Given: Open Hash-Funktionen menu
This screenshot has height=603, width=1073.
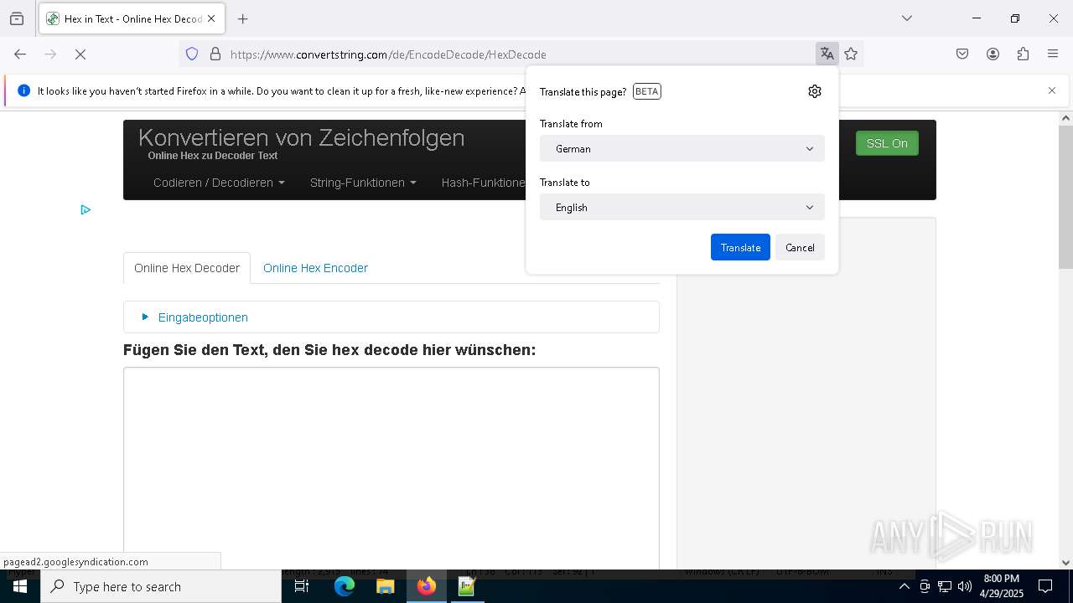Looking at the screenshot, I should (483, 183).
